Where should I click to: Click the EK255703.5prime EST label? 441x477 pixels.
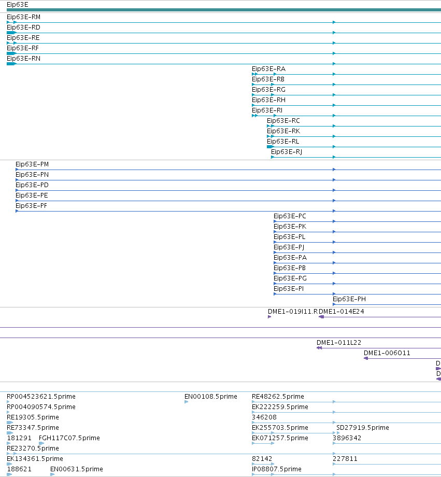[x=280, y=427]
